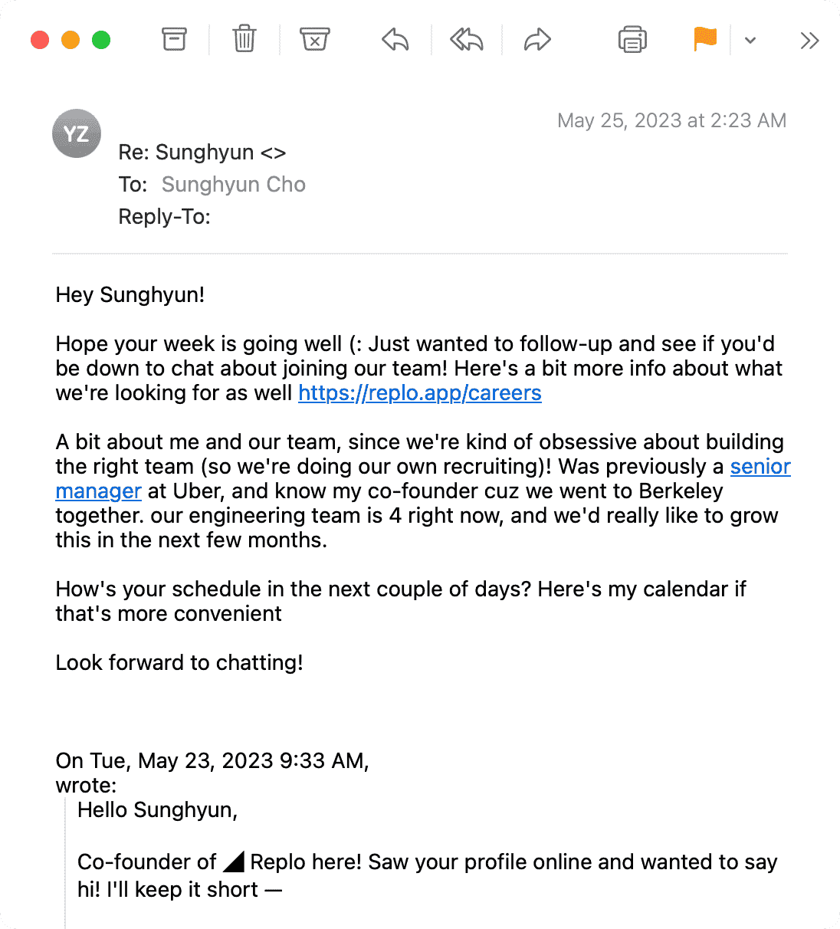This screenshot has height=929, width=840.
Task: Open the flag color dropdown arrow
Action: [750, 41]
